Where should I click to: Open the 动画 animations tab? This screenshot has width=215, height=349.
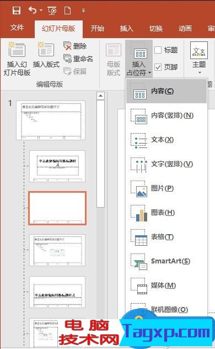tap(185, 28)
